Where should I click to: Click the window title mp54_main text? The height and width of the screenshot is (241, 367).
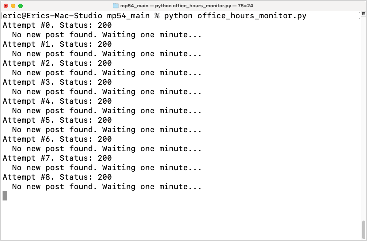(134, 5)
